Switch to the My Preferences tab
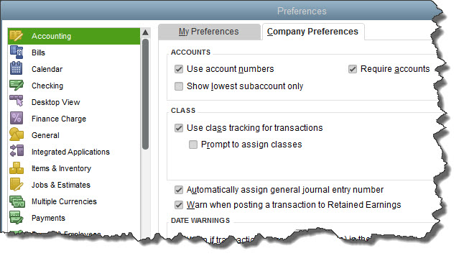The width and height of the screenshot is (464, 261). [x=209, y=32]
